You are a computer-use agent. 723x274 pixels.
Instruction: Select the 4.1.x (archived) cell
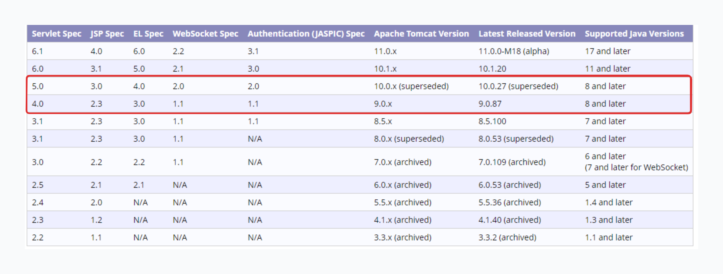tap(403, 220)
